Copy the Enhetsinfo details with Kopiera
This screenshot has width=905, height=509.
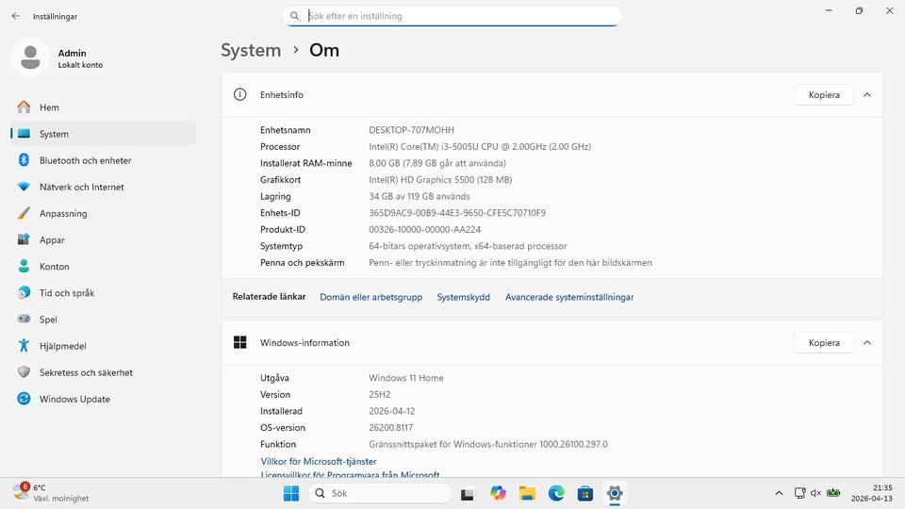(823, 94)
